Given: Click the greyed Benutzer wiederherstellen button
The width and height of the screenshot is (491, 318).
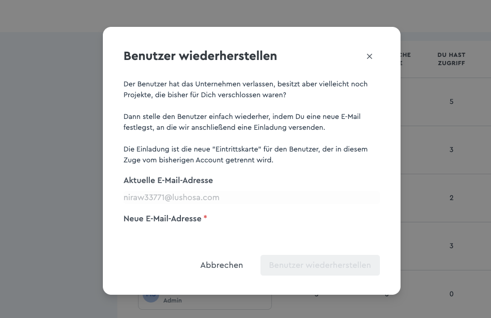Looking at the screenshot, I should tap(320, 265).
